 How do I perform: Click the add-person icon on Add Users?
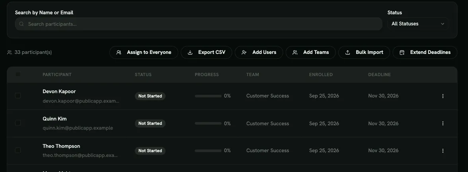[244, 52]
